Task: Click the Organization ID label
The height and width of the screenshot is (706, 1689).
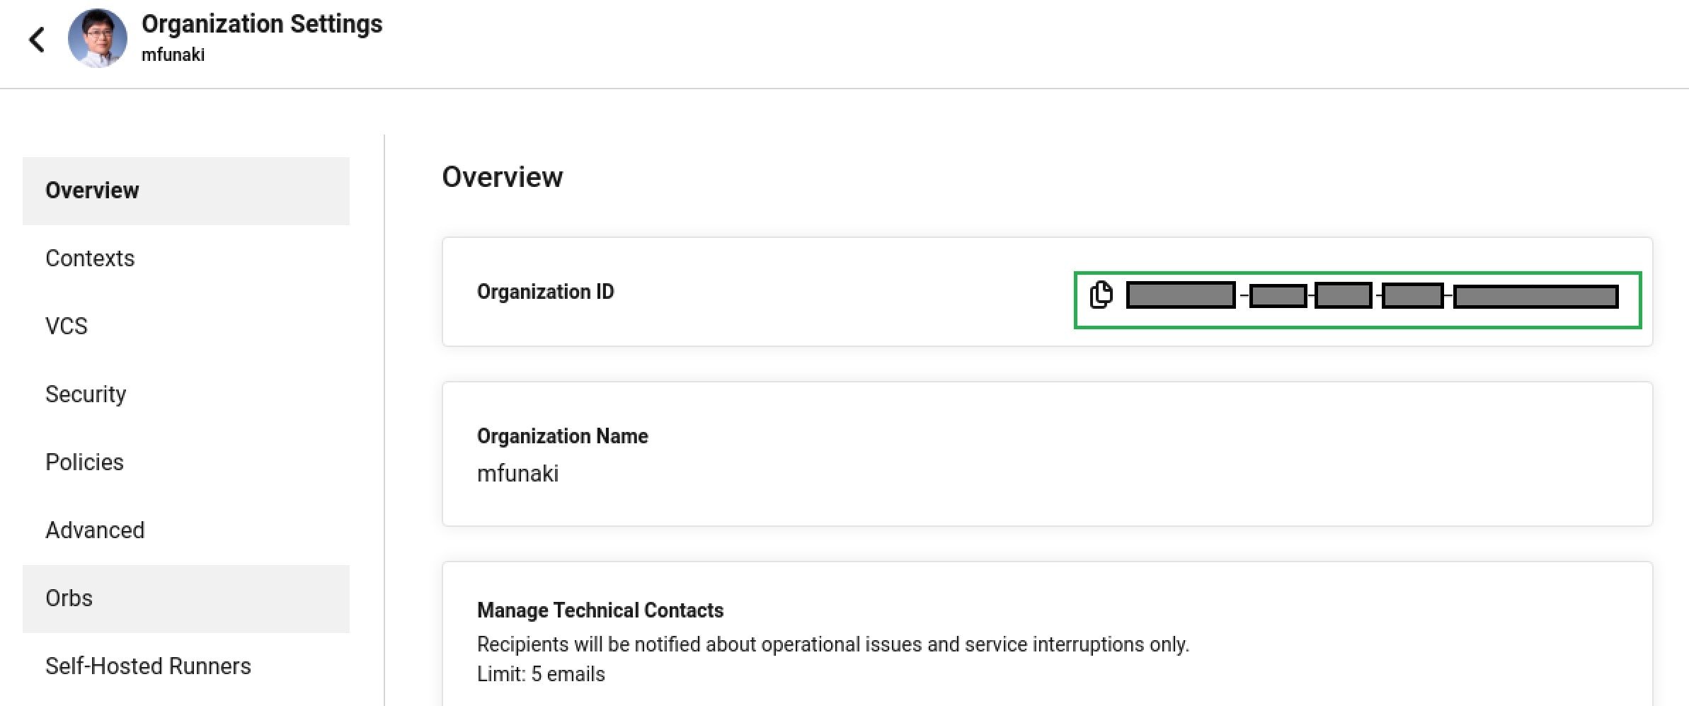Action: (x=546, y=292)
